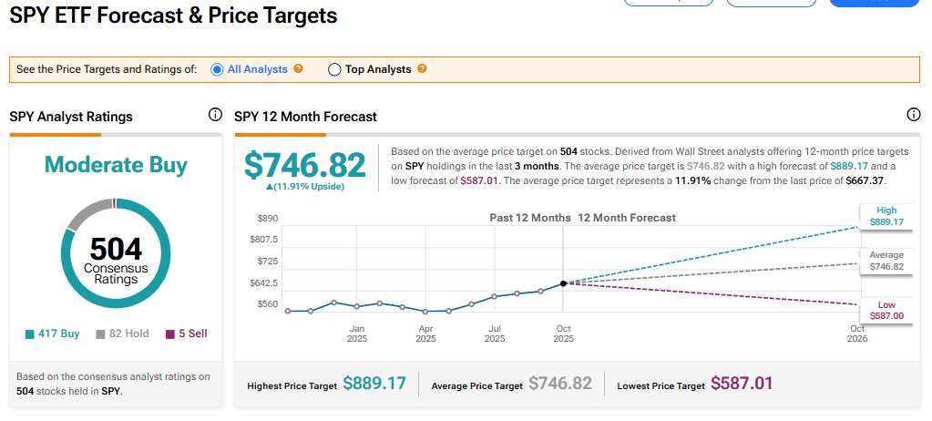Screen dimensions: 932x421
Task: Select the Top Analysts radio button
Action: tap(334, 69)
